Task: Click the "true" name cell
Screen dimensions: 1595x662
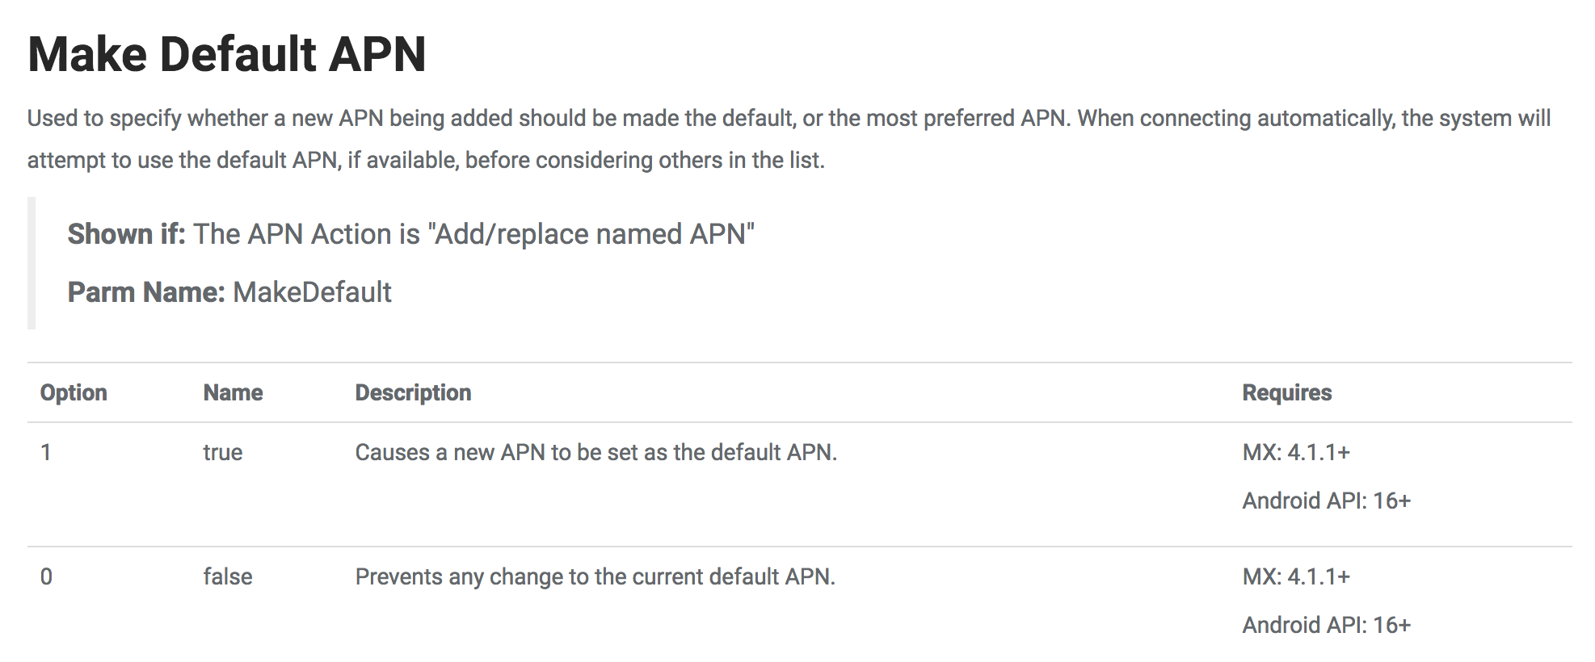Action: pos(222,452)
